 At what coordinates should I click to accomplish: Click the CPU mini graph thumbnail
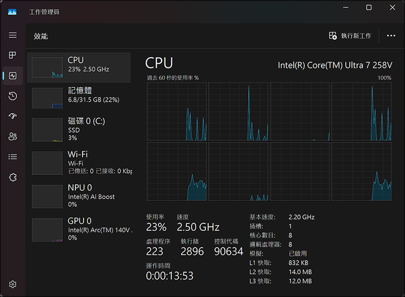[47, 67]
